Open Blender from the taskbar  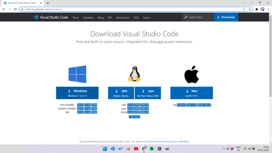[128, 149]
